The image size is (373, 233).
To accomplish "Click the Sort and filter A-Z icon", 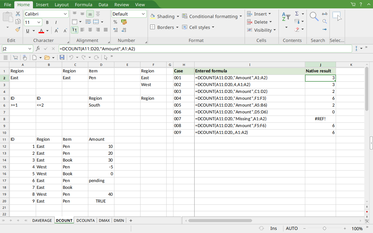I will click(286, 17).
